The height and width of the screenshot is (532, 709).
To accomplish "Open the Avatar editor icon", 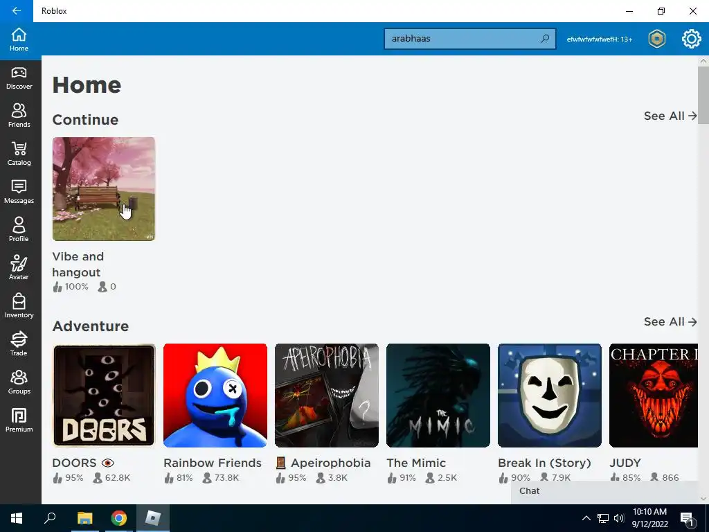I will click(x=19, y=268).
